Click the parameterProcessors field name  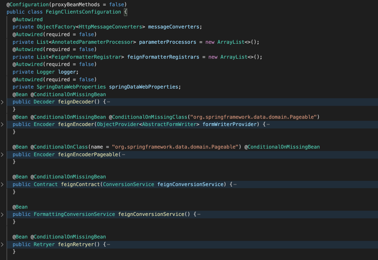168,42
